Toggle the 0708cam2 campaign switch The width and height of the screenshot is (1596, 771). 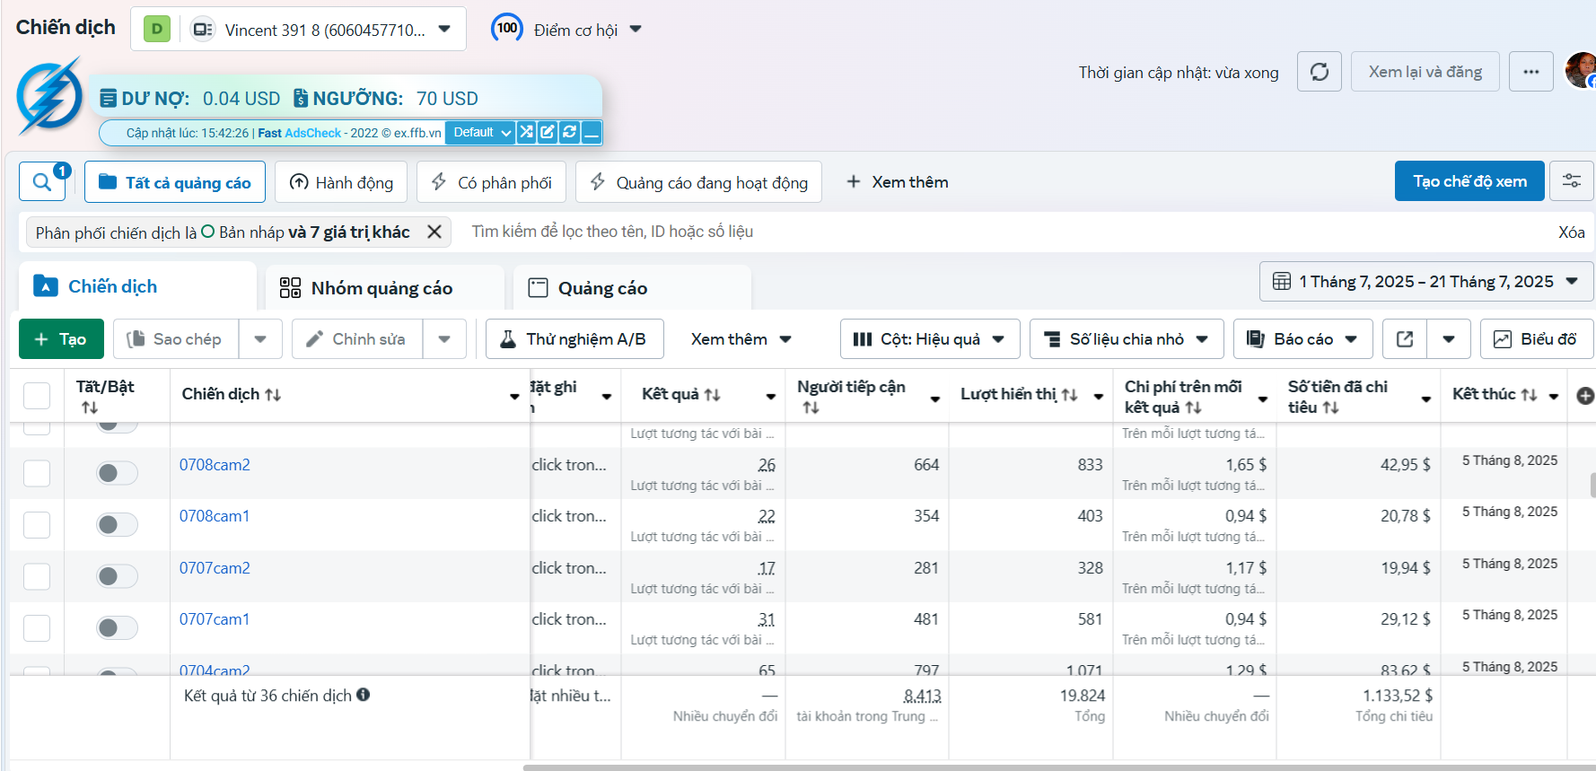(x=117, y=473)
